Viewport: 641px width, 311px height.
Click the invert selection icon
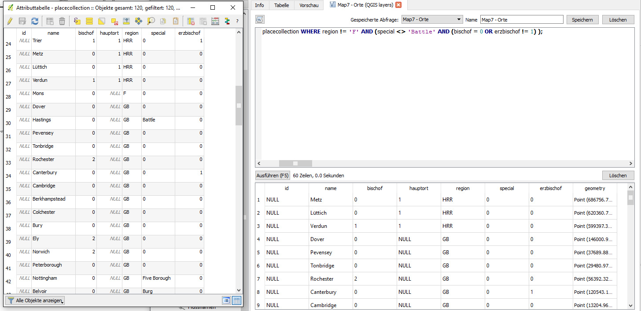102,21
